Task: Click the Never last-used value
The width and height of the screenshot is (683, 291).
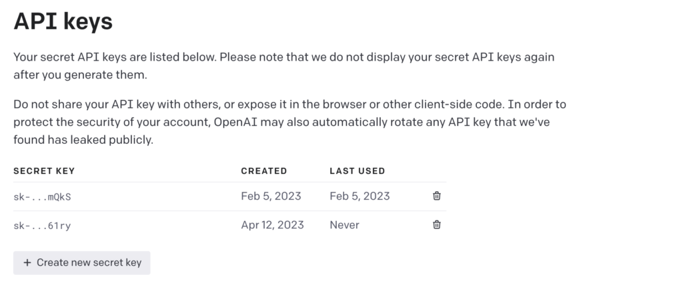Action: [x=345, y=225]
